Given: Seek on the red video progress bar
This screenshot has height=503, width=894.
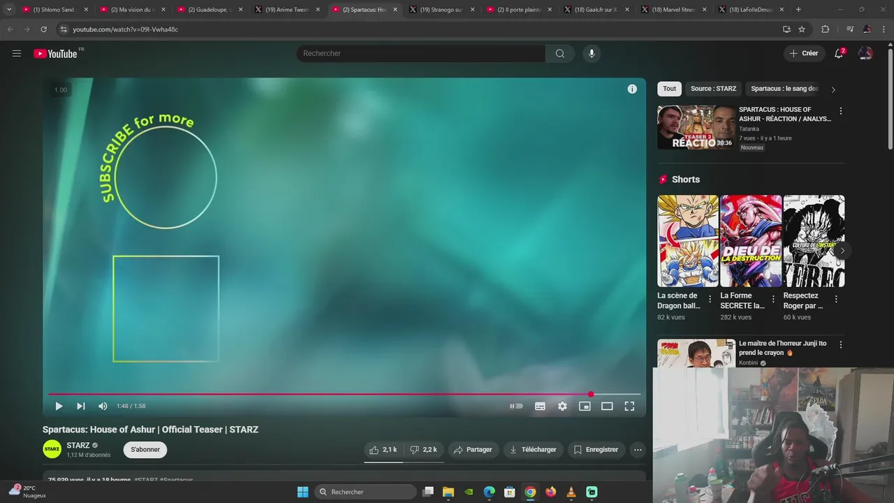Looking at the screenshot, I should click(x=344, y=395).
